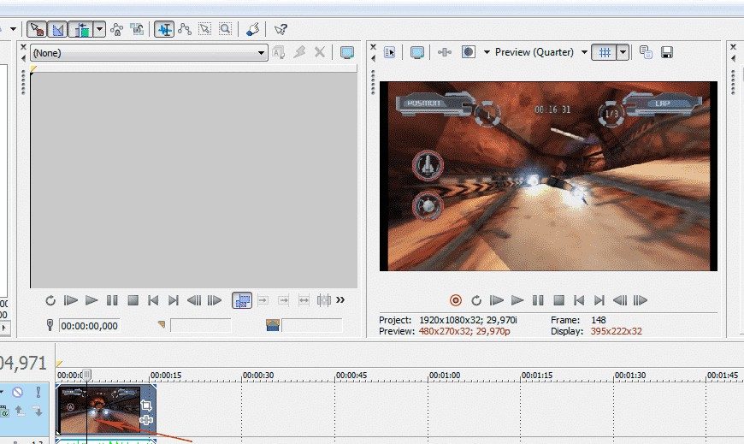This screenshot has height=444, width=744.
Task: Copy preview snapshot to clipboard
Action: click(647, 52)
